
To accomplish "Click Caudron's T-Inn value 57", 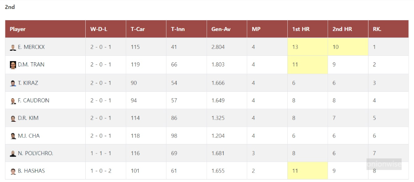I will tap(174, 100).
